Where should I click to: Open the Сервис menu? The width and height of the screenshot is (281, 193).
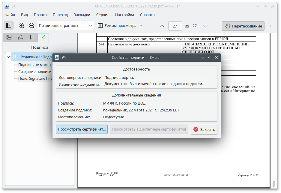coord(103,15)
